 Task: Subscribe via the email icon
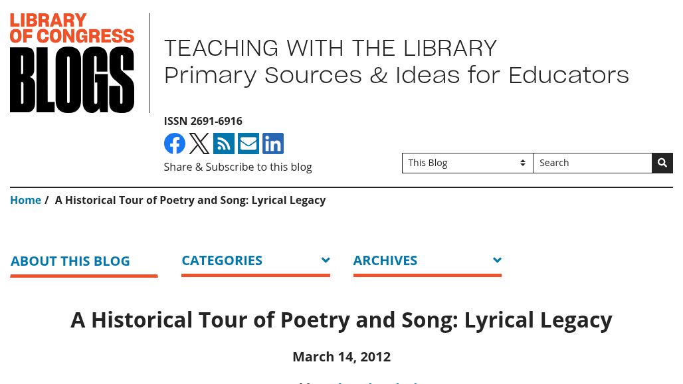click(x=248, y=144)
